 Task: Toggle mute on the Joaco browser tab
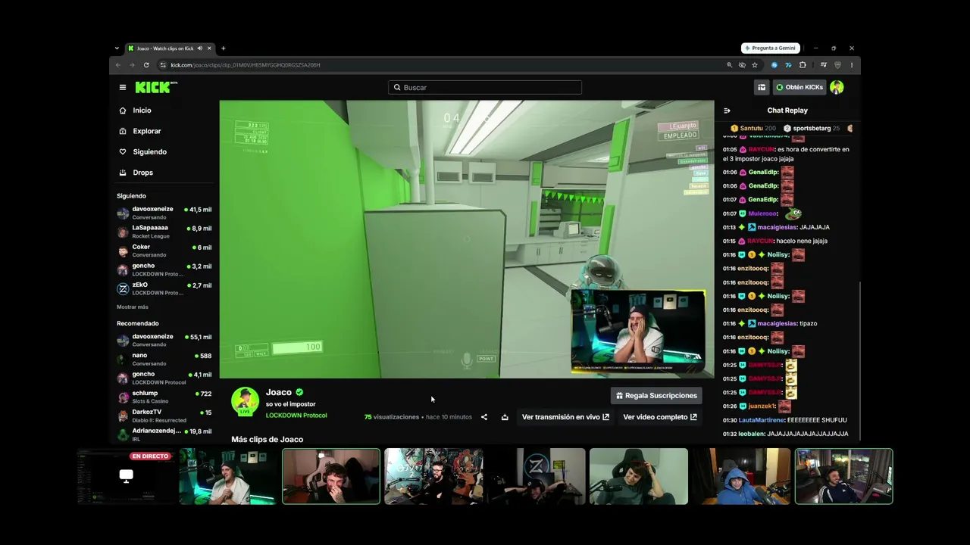tap(200, 48)
